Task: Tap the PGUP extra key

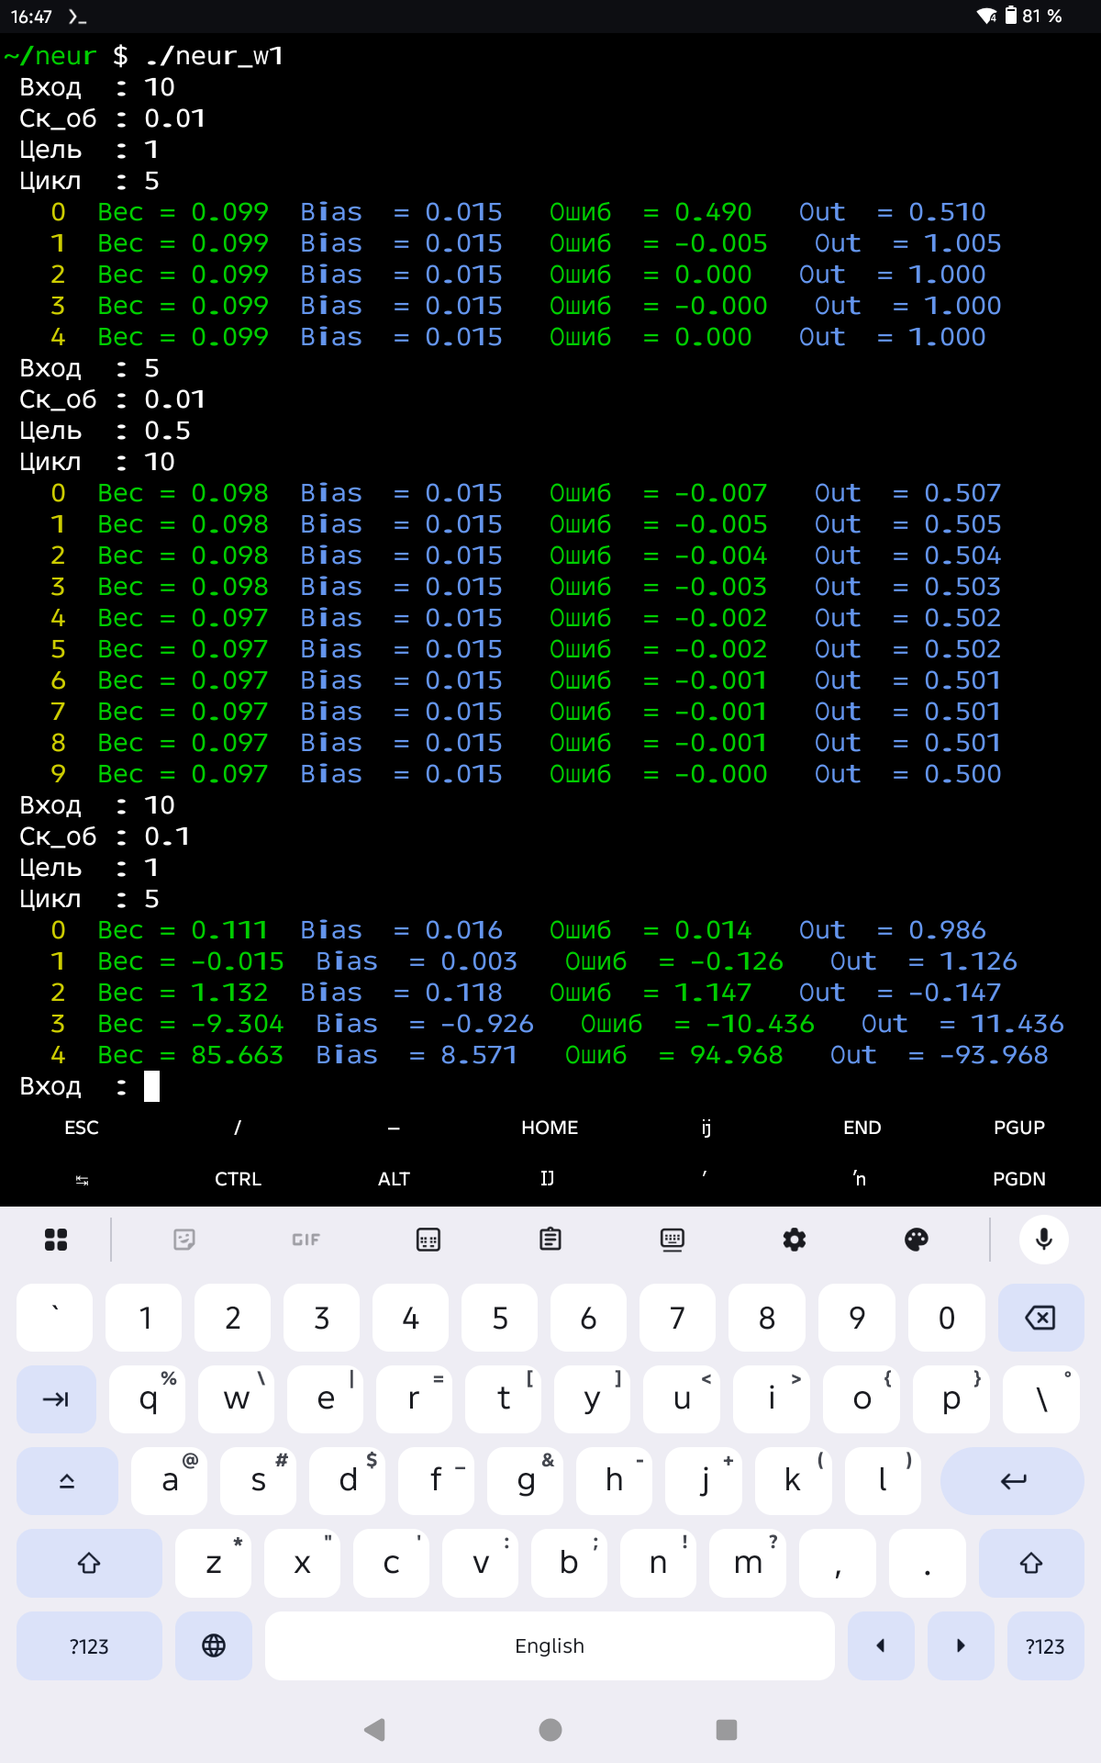Action: click(1019, 1128)
